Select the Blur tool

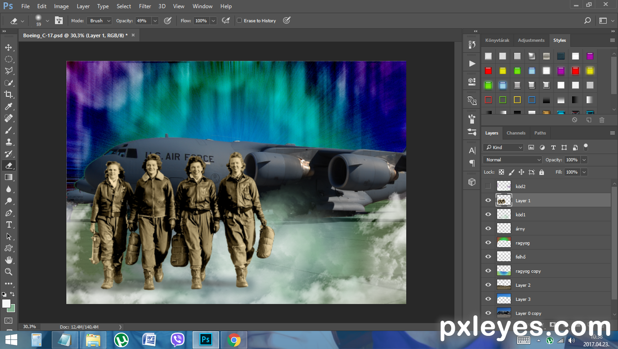pyautogui.click(x=9, y=189)
